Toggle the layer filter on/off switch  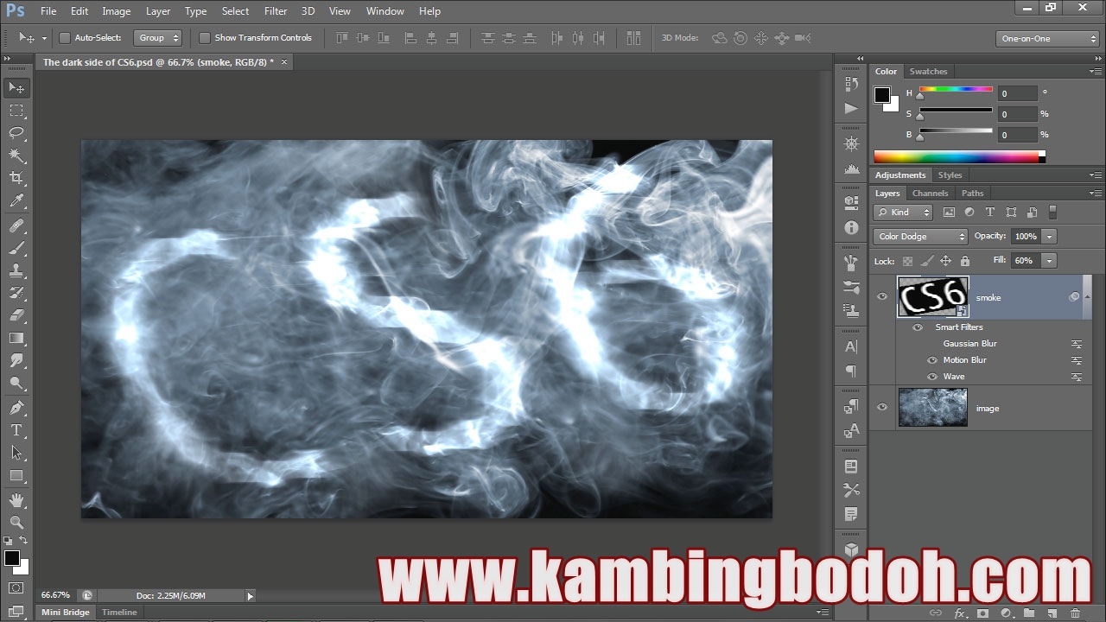point(1052,212)
